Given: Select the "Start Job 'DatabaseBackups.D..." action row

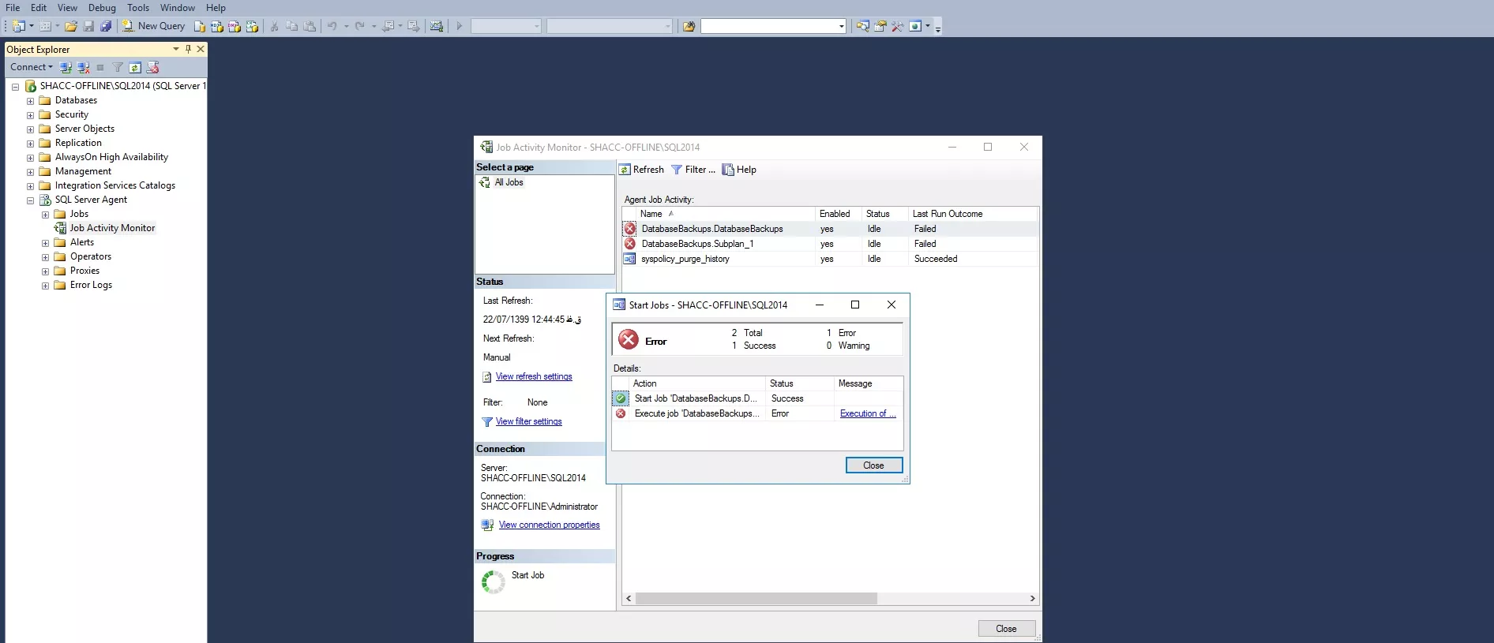Looking at the screenshot, I should point(757,398).
